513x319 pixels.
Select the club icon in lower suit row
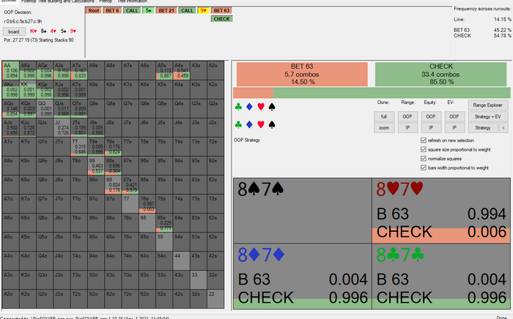tap(238, 124)
